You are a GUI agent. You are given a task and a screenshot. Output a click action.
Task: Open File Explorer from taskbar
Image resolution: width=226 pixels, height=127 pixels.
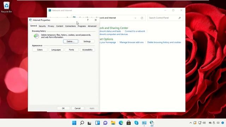[x=113, y=123]
